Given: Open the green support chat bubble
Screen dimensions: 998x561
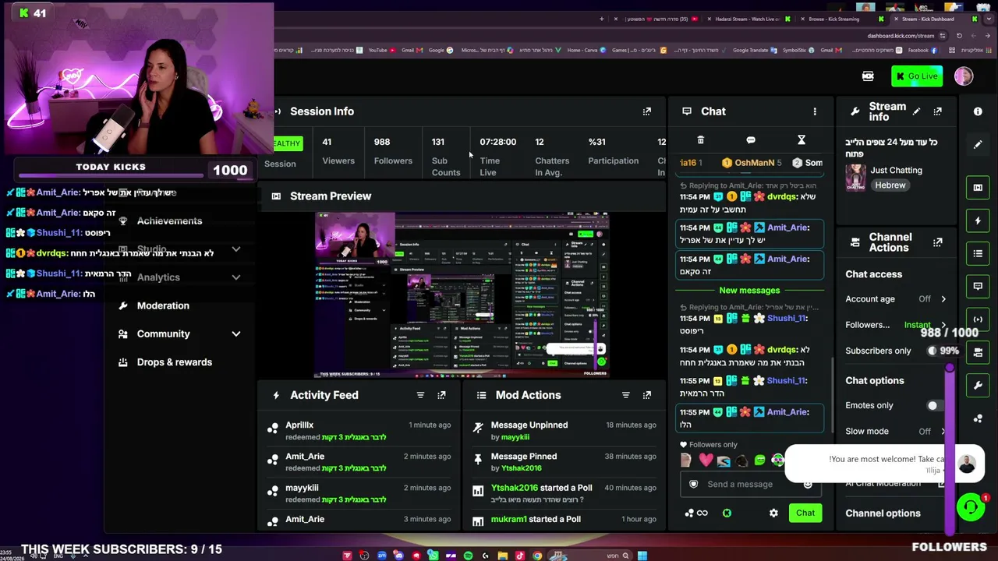Looking at the screenshot, I should (971, 507).
